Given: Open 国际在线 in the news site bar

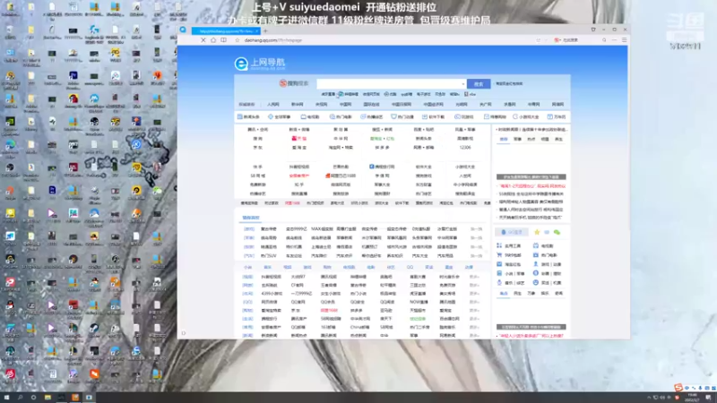Looking at the screenshot, I should [x=372, y=105].
